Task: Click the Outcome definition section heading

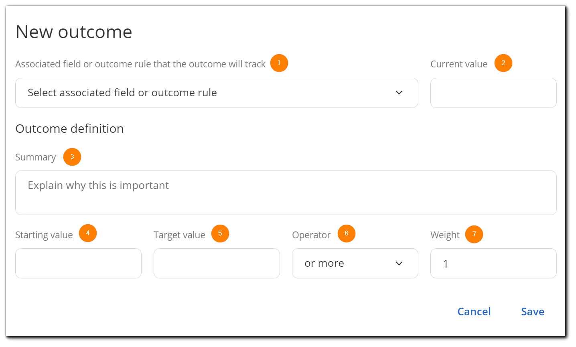Action: (x=69, y=128)
